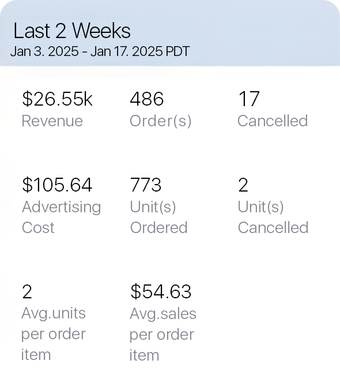Click the Unit(s) Cancelled label
The width and height of the screenshot is (340, 386).
[x=273, y=217]
